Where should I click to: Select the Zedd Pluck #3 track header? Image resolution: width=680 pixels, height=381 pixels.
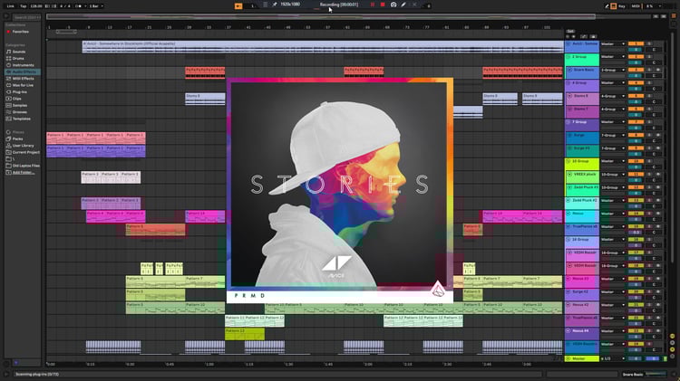(x=582, y=190)
